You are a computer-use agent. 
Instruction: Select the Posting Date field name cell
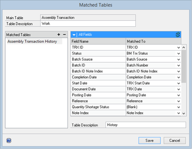point(98,95)
